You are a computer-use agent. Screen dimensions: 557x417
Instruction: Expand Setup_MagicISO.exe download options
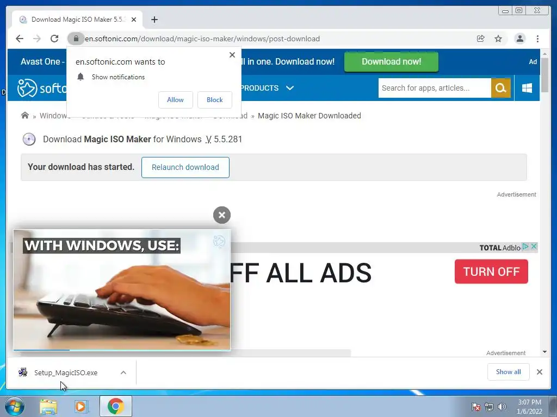pos(123,372)
